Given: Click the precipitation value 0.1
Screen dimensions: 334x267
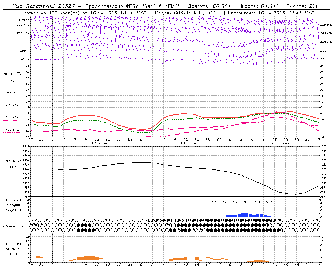Looking at the screenshot, I should (x=213, y=202).
